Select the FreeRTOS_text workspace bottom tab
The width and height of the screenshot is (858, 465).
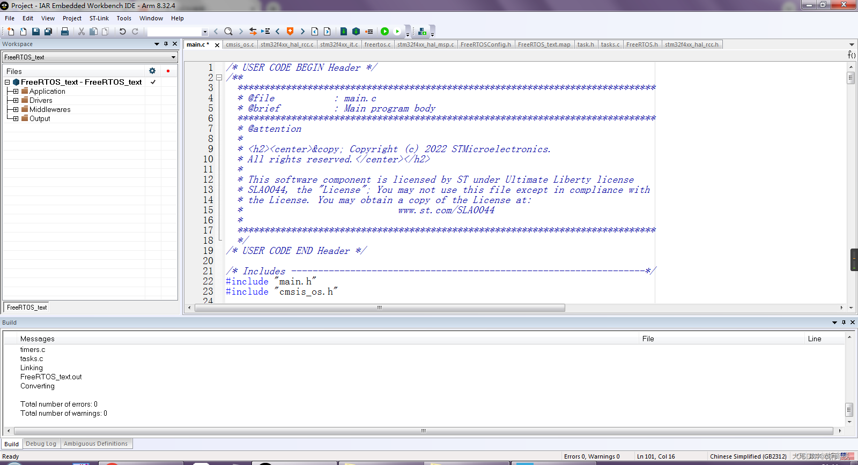click(27, 307)
